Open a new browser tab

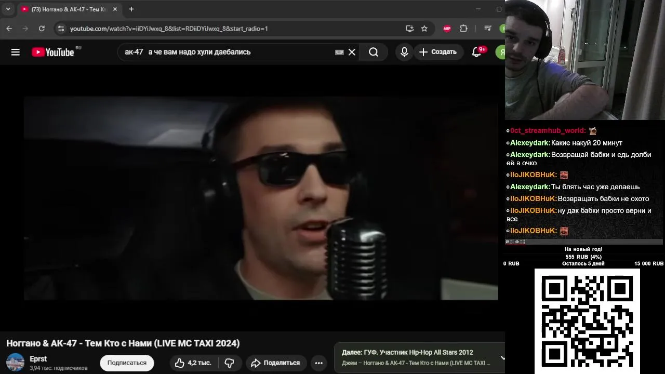(131, 9)
